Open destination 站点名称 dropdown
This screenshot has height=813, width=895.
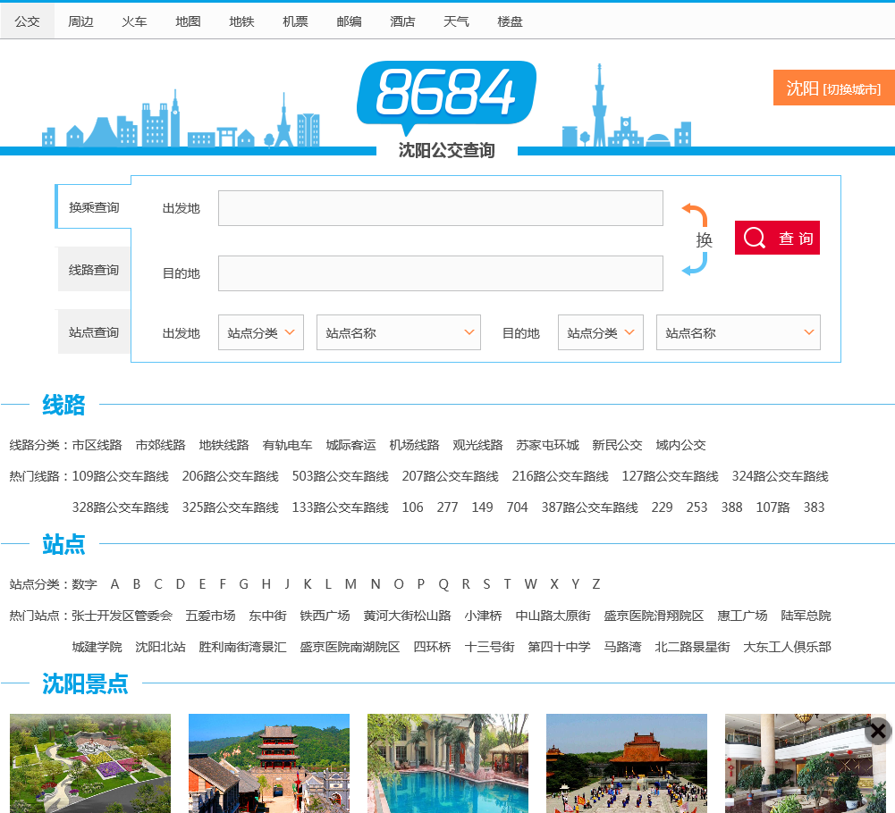tap(738, 332)
